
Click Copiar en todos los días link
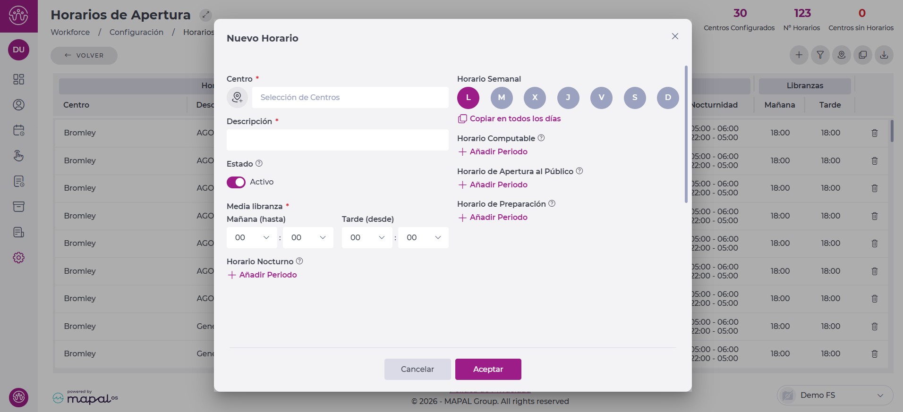pos(515,118)
